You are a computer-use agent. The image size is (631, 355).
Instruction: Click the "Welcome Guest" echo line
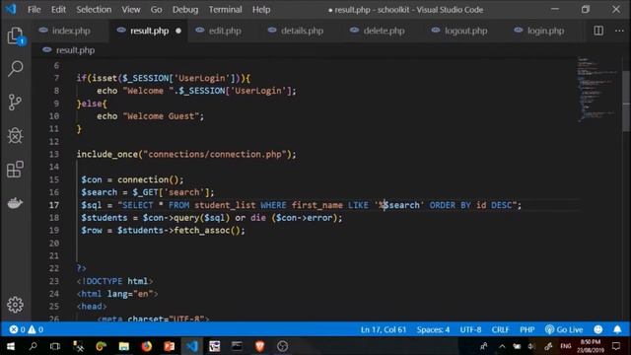click(x=150, y=116)
